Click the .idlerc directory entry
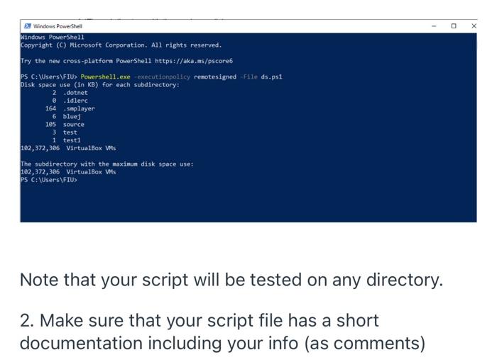Viewport: 497px width, 357px height. click(x=75, y=101)
